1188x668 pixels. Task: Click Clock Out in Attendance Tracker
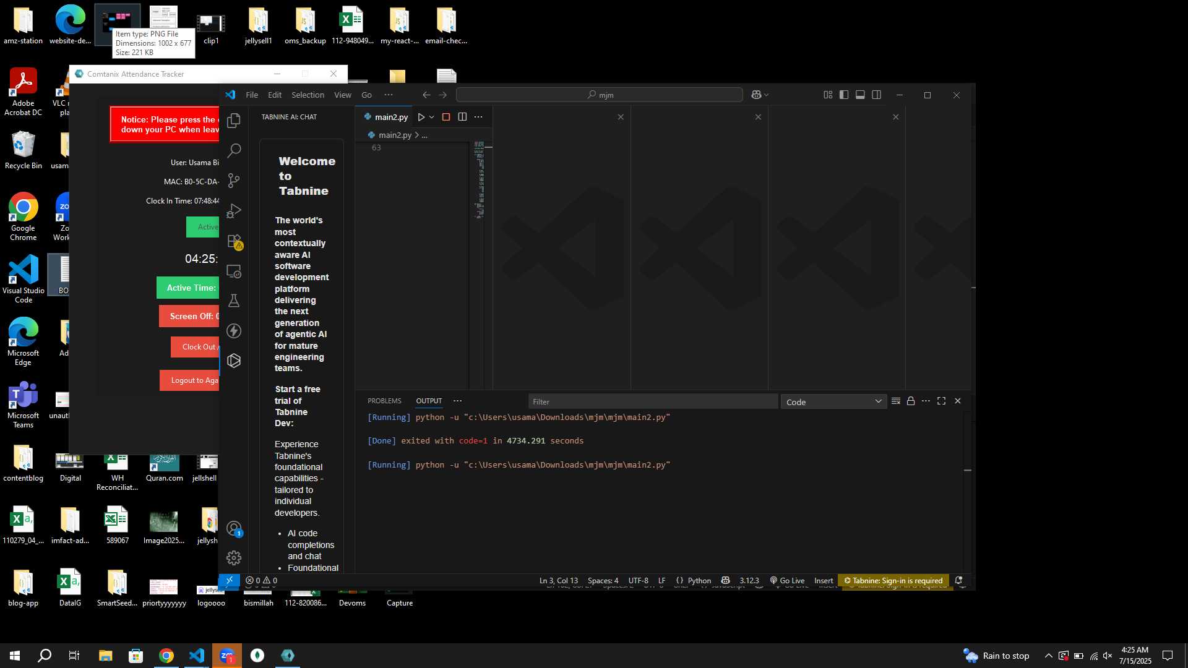196,347
